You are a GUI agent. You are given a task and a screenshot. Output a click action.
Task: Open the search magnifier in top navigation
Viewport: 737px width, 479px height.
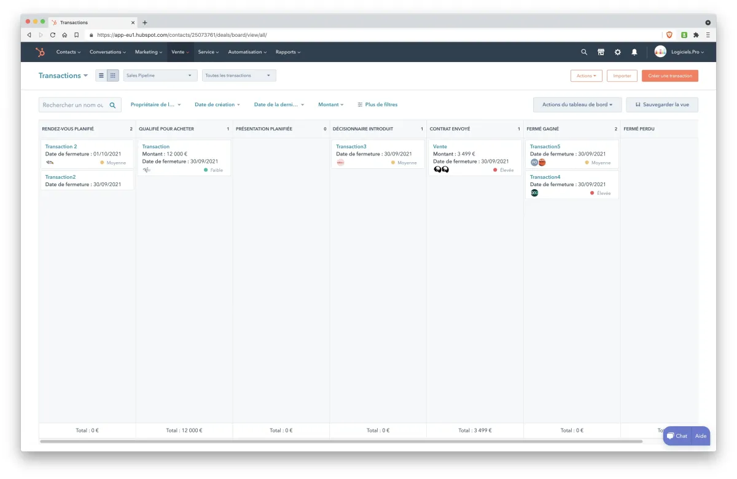[x=584, y=52]
